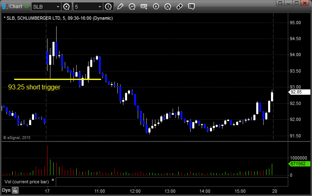Click the double-arrow linking icon
Viewport: 312px width, 196px height.
coord(180,7)
